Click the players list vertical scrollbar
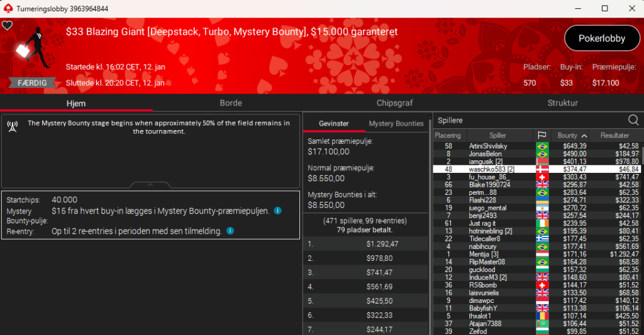The image size is (644, 335). (641, 239)
